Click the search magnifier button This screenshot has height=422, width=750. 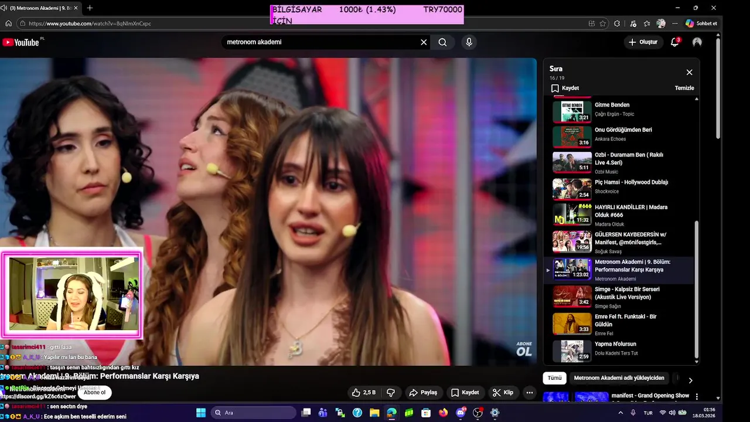(x=442, y=42)
